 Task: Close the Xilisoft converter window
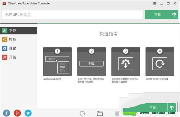click(x=175, y=3)
